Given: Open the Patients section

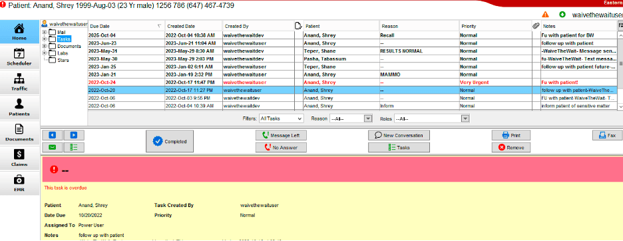Looking at the screenshot, I should tap(19, 107).
